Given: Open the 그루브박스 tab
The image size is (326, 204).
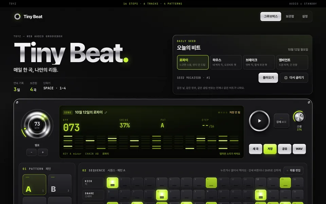Looking at the screenshot, I should pyautogui.click(x=271, y=16).
